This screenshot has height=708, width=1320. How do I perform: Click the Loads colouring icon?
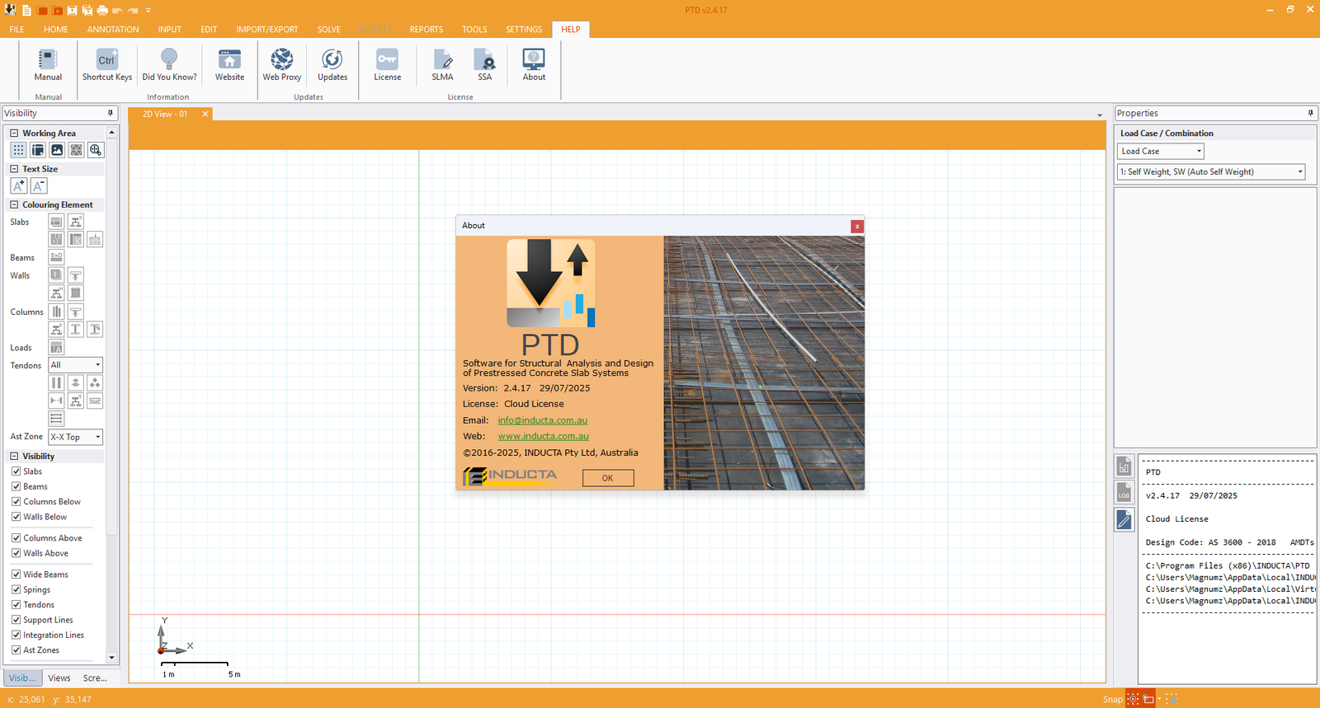tap(56, 347)
